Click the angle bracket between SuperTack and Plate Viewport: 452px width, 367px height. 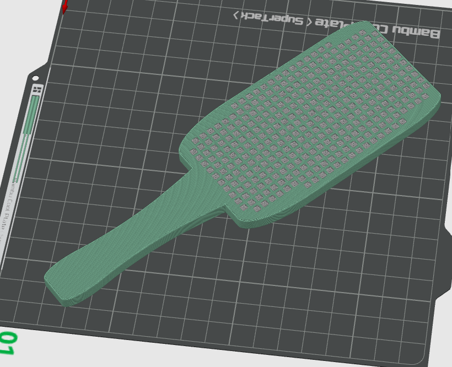pyautogui.click(x=309, y=21)
